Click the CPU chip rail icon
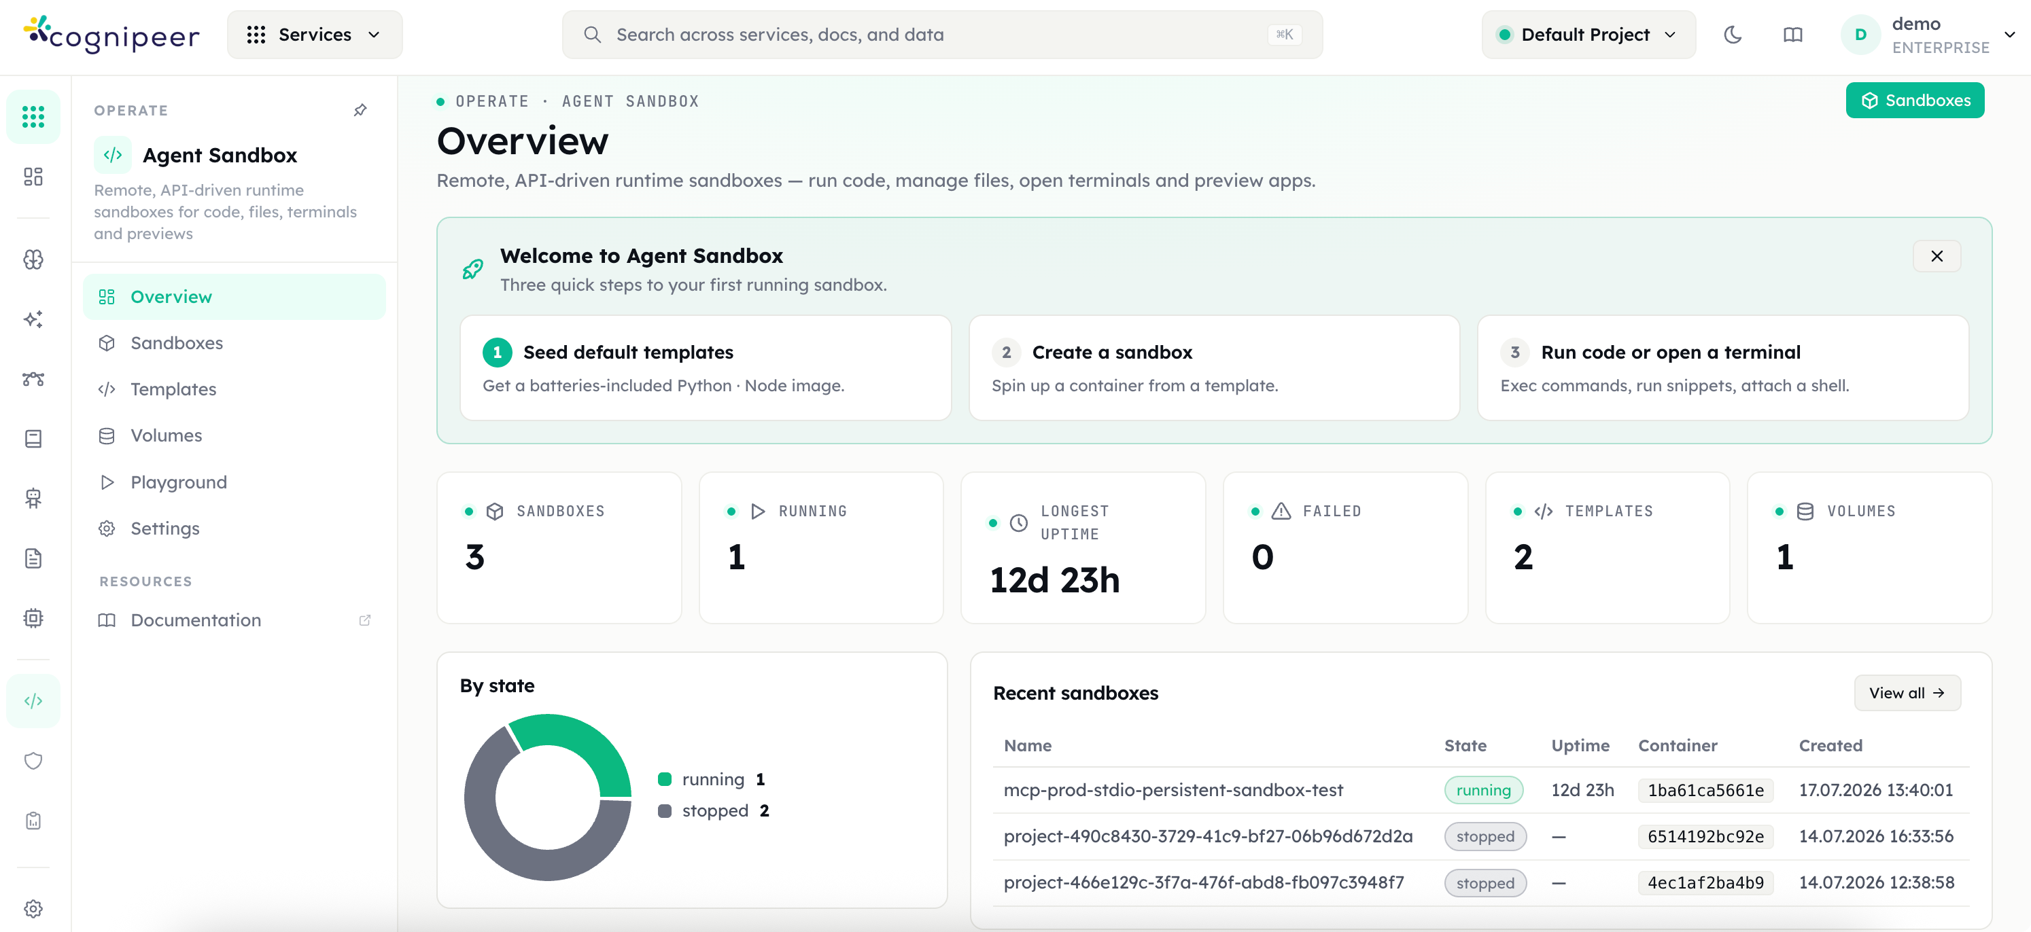Image resolution: width=2031 pixels, height=932 pixels. click(x=33, y=617)
